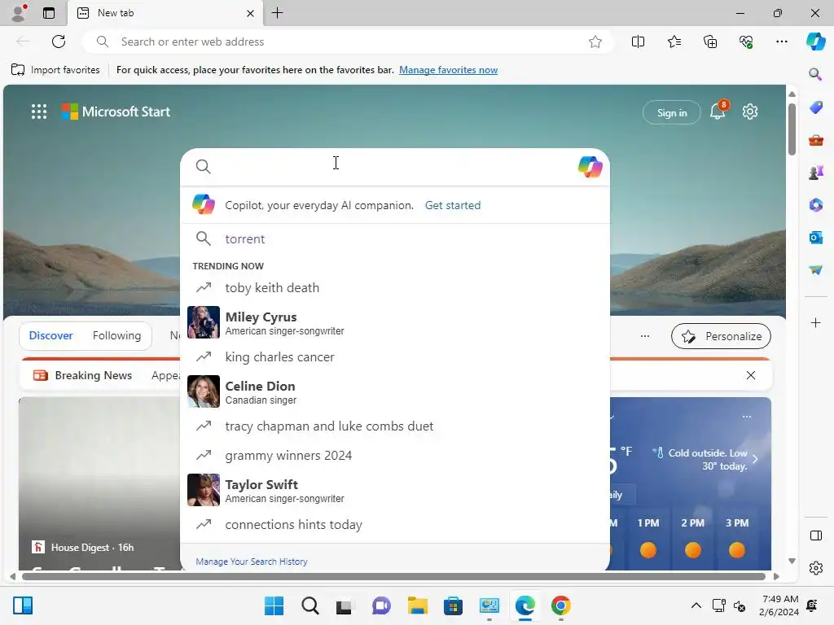Click Import favorites
The height and width of the screenshot is (625, 834).
coord(55,70)
